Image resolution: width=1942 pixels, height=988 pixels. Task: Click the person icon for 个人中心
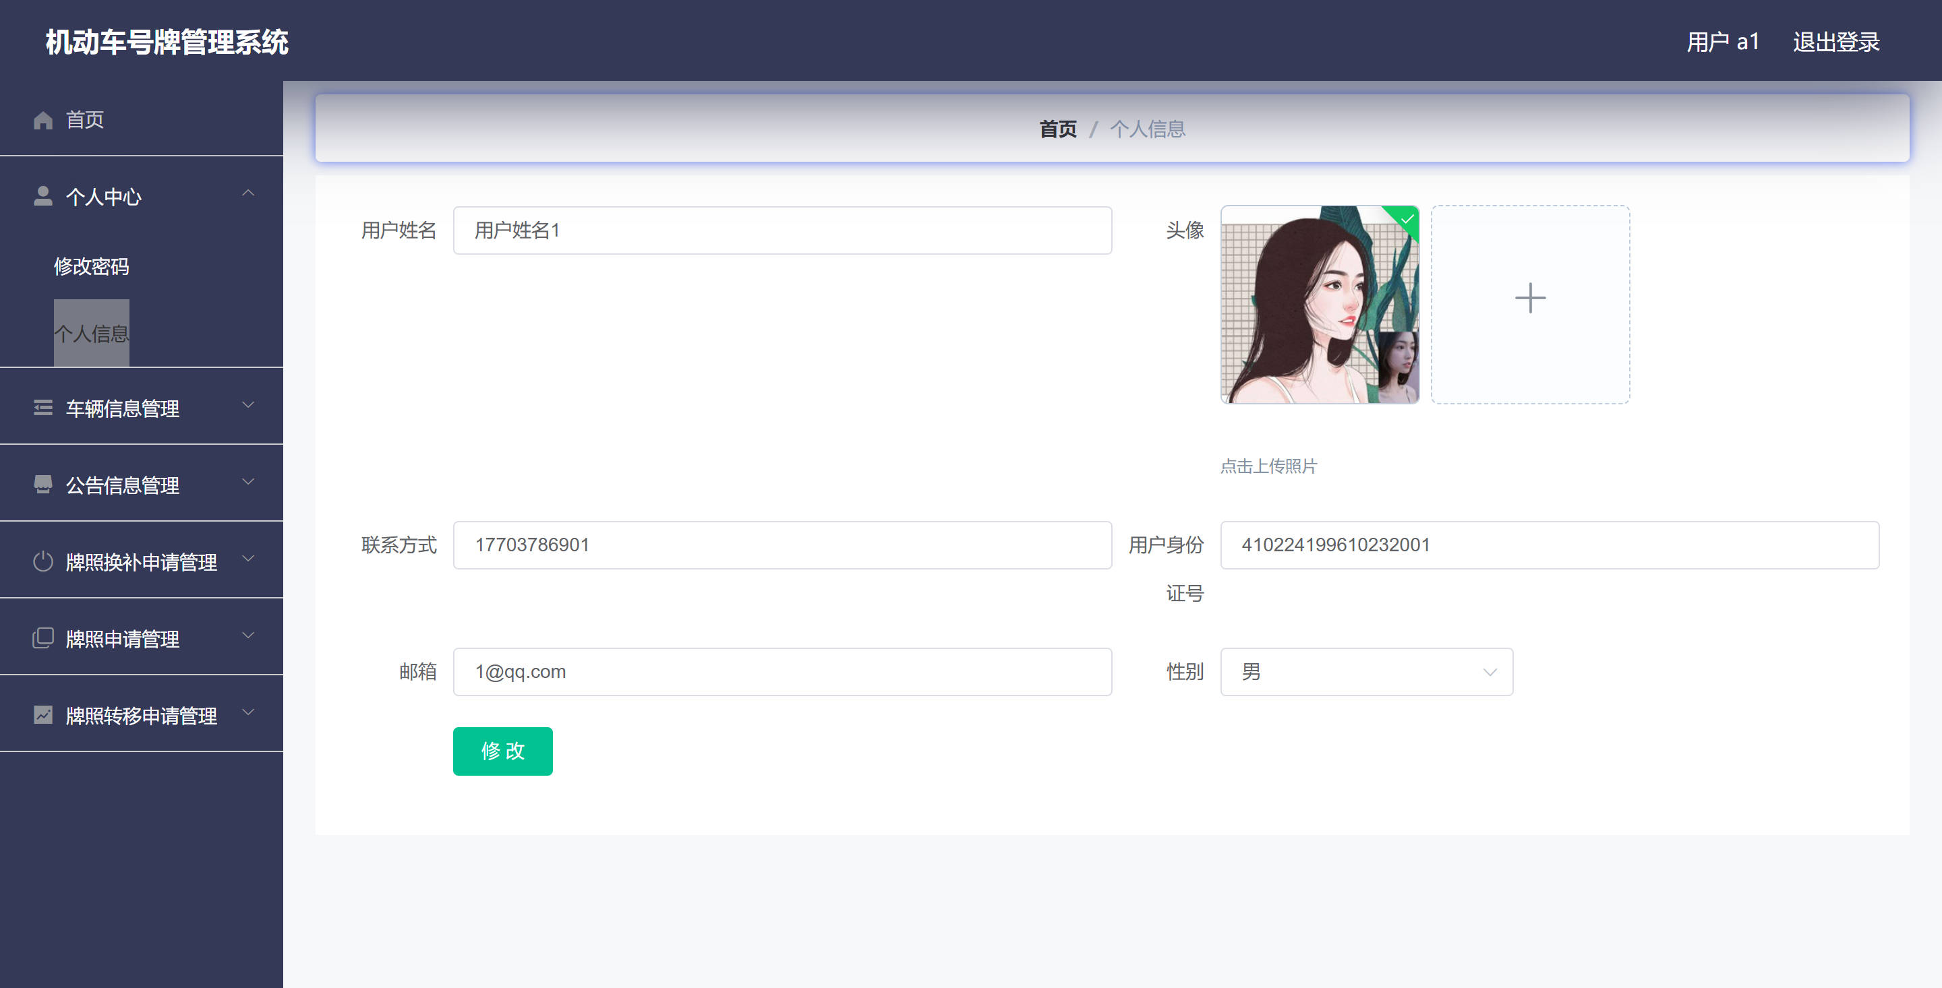coord(43,196)
